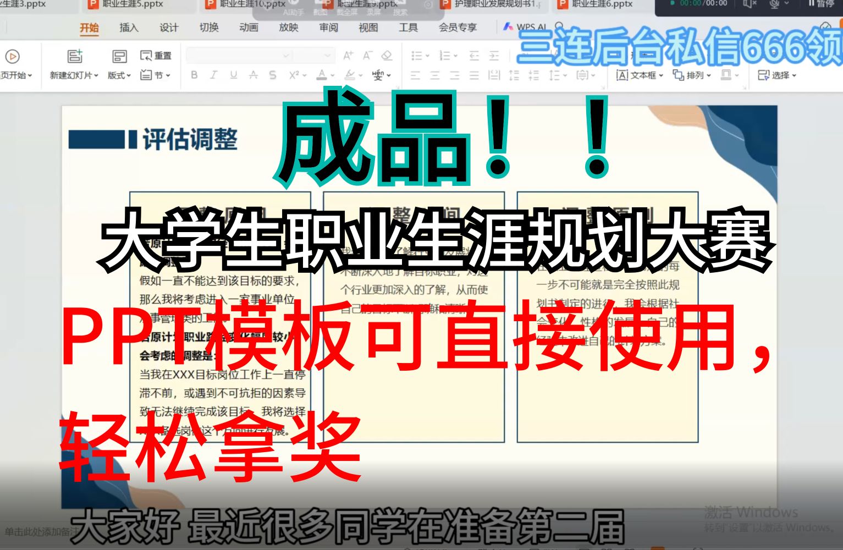The height and width of the screenshot is (550, 843).
Task: Increase font size with A+ icon
Action: 348,56
